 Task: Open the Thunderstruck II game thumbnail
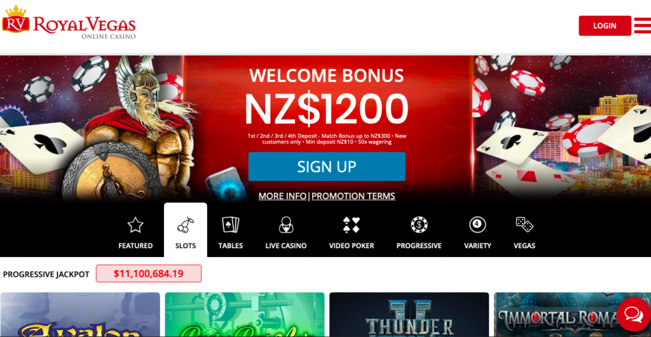pyautogui.click(x=409, y=315)
